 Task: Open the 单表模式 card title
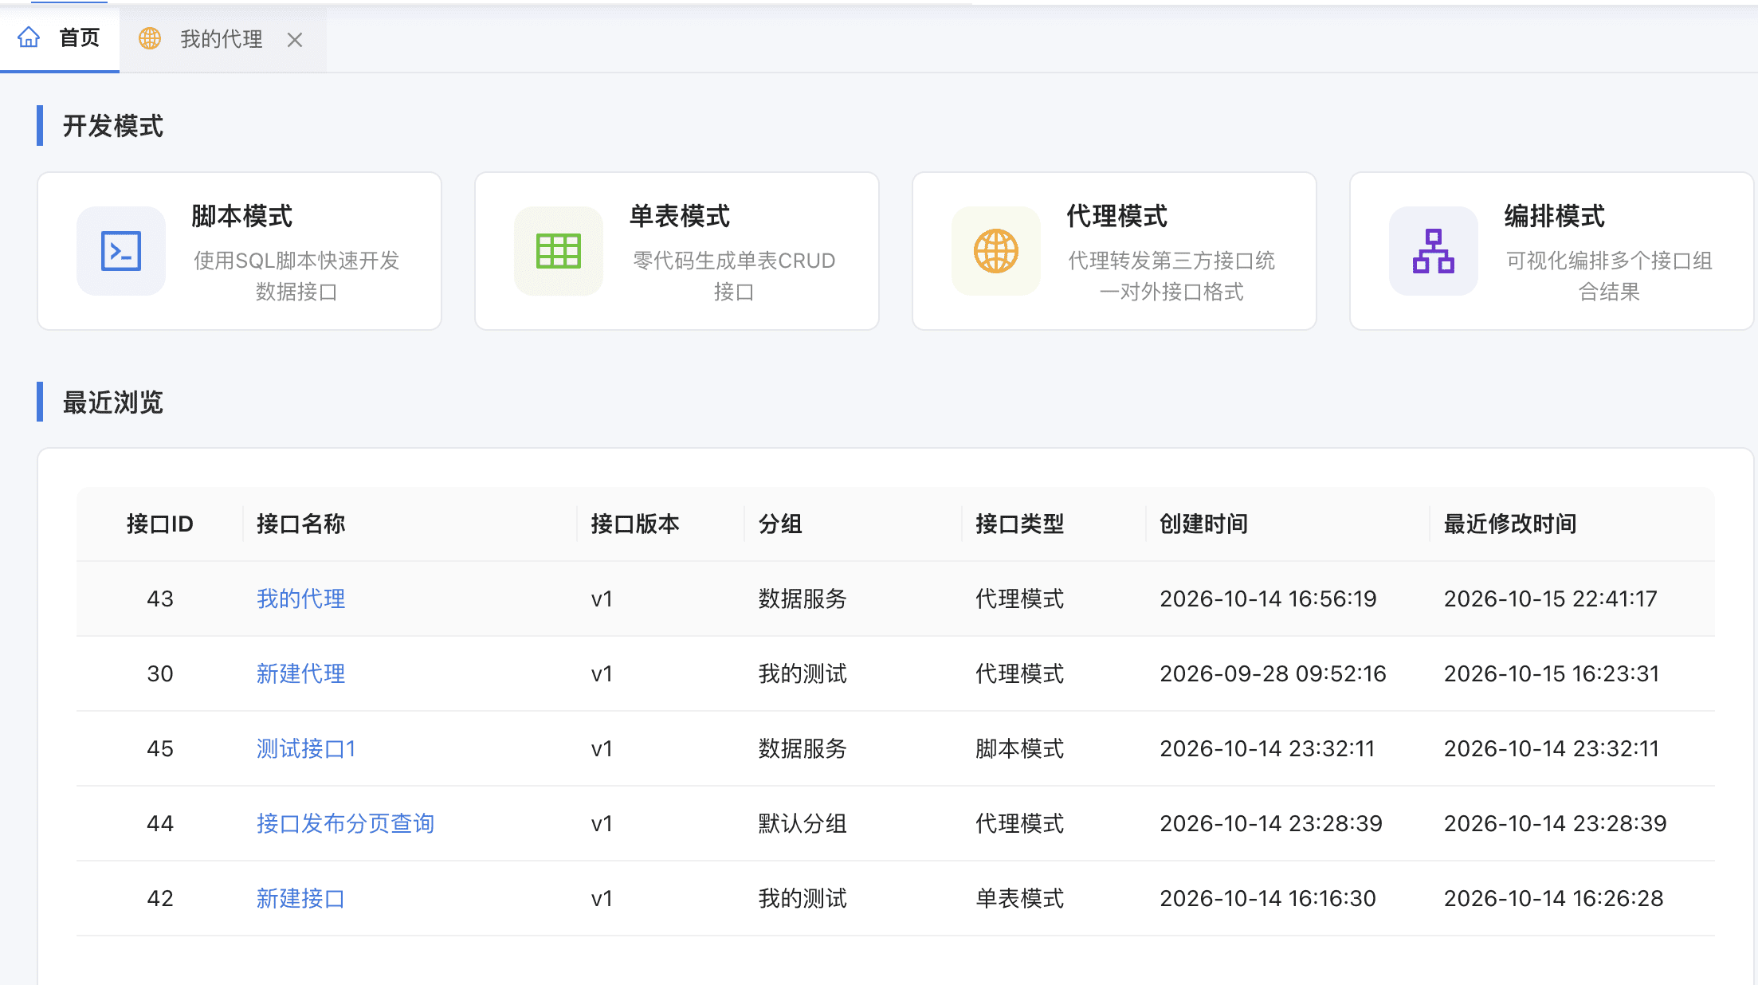tap(680, 216)
